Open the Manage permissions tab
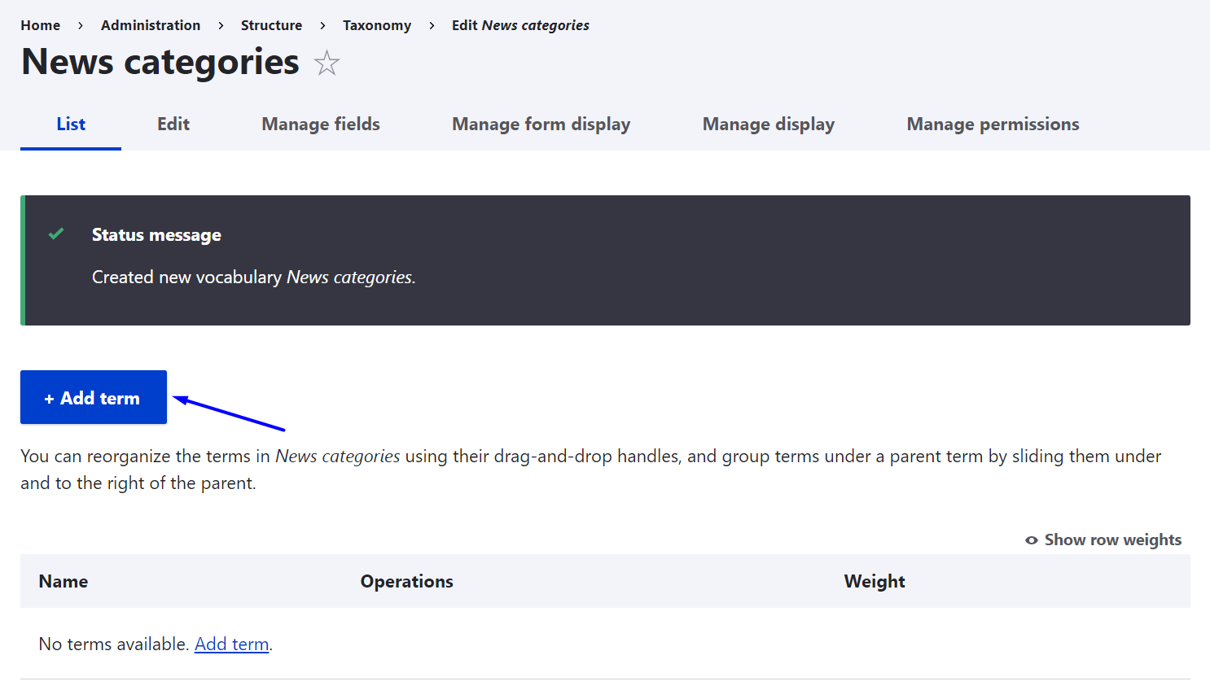The height and width of the screenshot is (699, 1210). point(993,125)
